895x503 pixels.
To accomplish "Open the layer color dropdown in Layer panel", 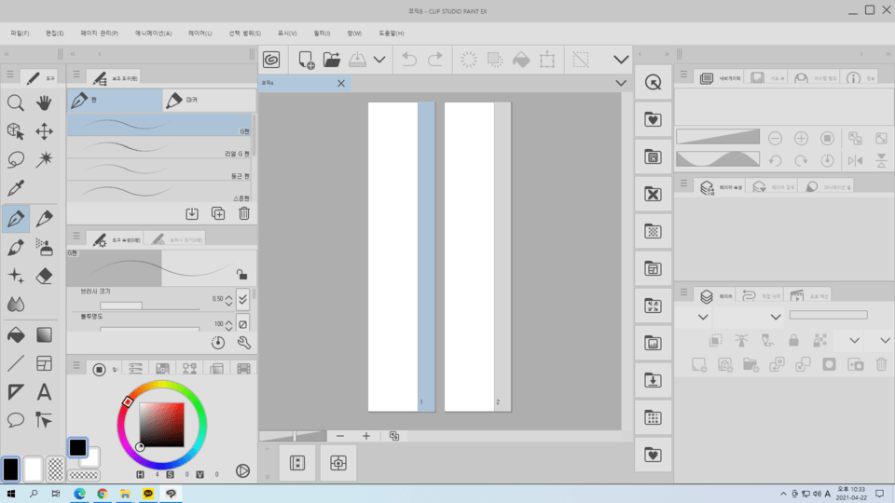I will click(703, 317).
